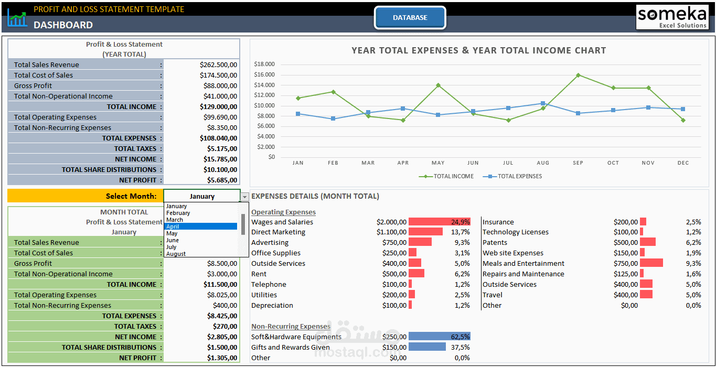Image resolution: width=716 pixels, height=367 pixels.
Task: Click the Operating Expenses heading link
Action: coord(283,212)
